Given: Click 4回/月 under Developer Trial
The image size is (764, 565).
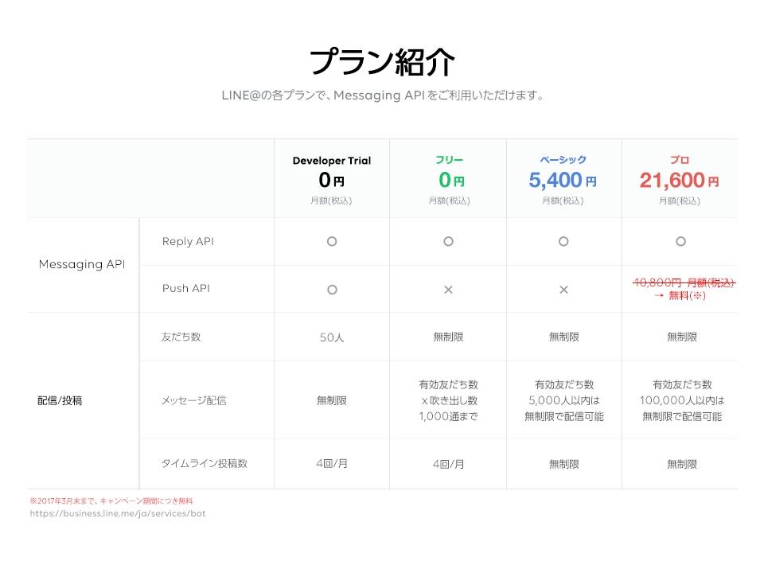Looking at the screenshot, I should point(332,463).
